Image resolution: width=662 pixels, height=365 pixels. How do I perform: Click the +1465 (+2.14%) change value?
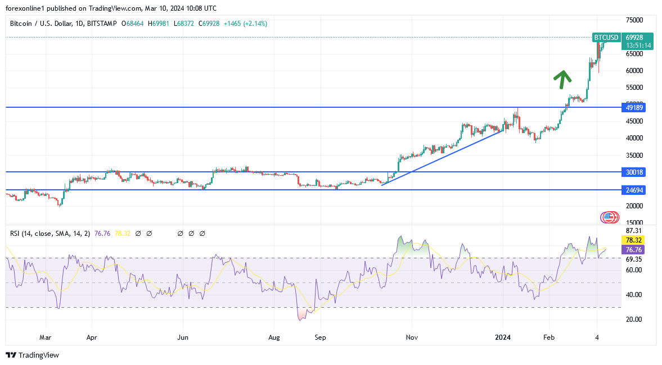click(245, 24)
